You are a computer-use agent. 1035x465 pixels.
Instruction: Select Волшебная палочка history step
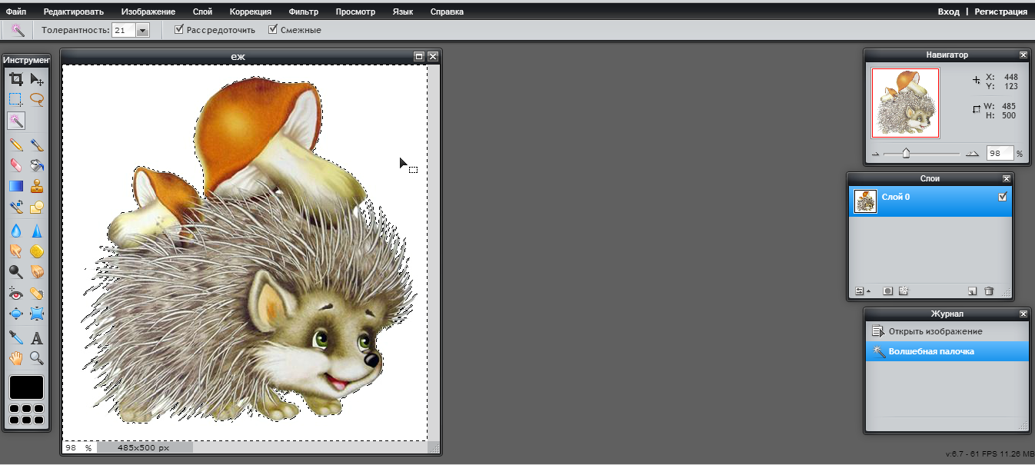(x=946, y=351)
